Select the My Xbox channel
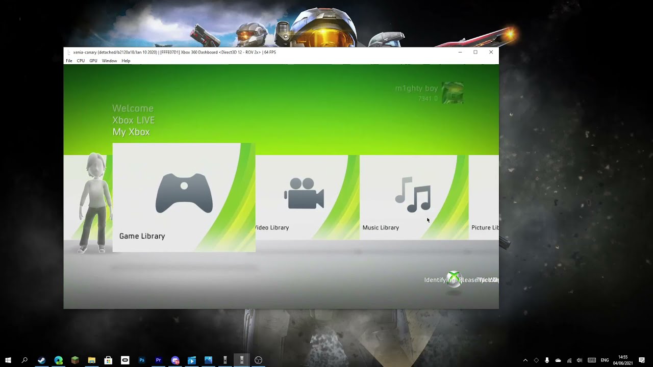653x367 pixels. coord(131,132)
